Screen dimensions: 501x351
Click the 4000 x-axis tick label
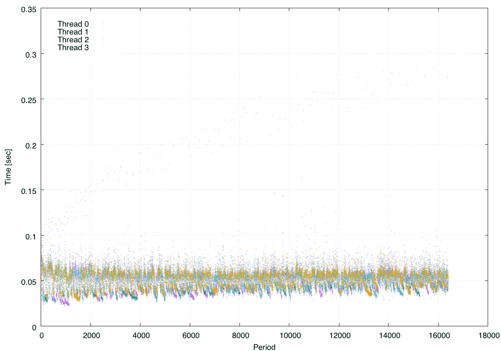point(140,336)
